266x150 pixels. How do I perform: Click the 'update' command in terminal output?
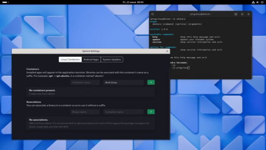click(156, 40)
